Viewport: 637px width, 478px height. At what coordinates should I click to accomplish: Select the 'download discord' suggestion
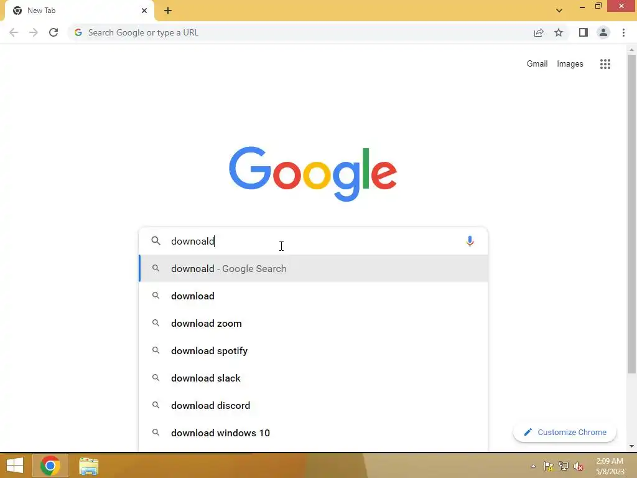313,406
